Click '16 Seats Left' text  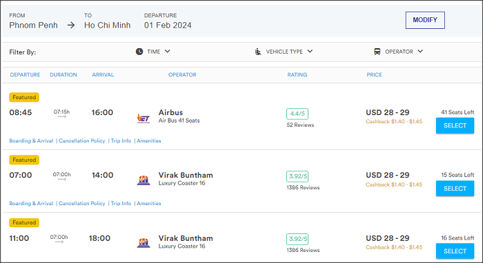[x=457, y=238]
